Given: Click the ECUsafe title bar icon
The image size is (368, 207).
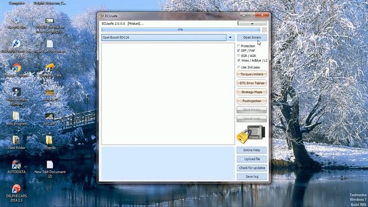Looking at the screenshot, I should pyautogui.click(x=102, y=16).
